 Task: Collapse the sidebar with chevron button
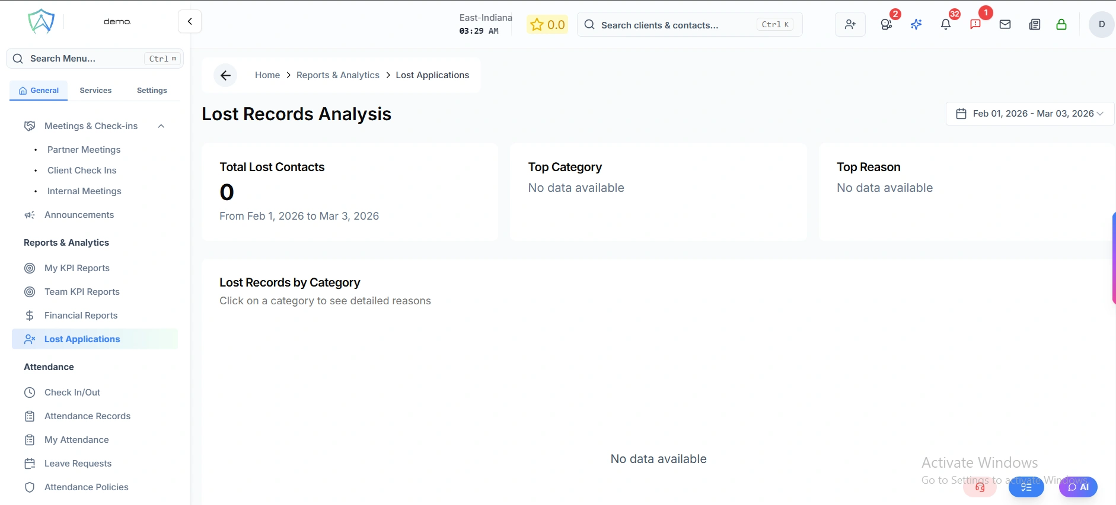click(x=190, y=21)
